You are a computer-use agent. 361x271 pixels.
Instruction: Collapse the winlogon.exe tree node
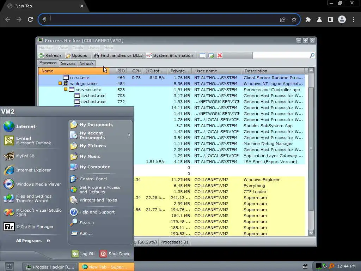pos(60,83)
